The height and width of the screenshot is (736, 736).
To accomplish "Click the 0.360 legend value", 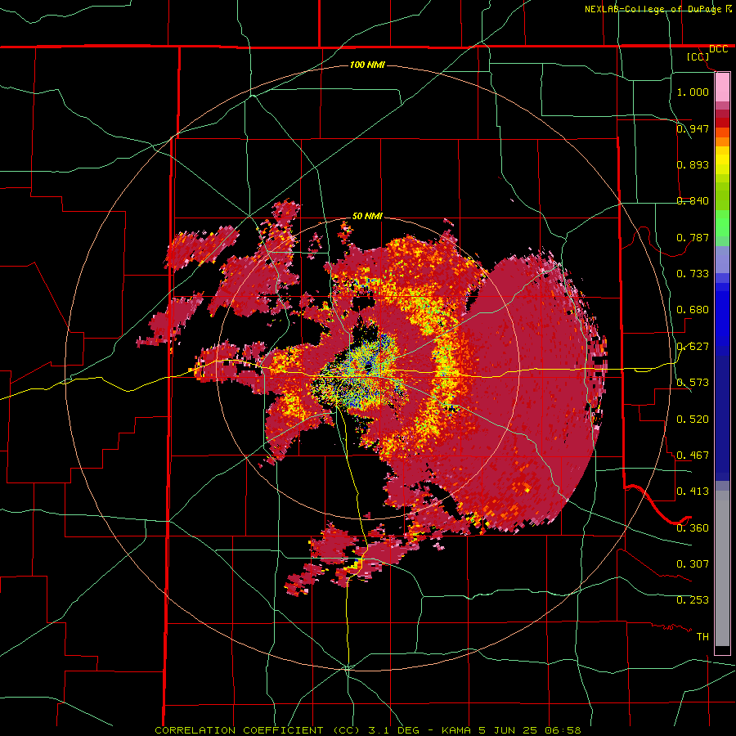I will [x=693, y=528].
